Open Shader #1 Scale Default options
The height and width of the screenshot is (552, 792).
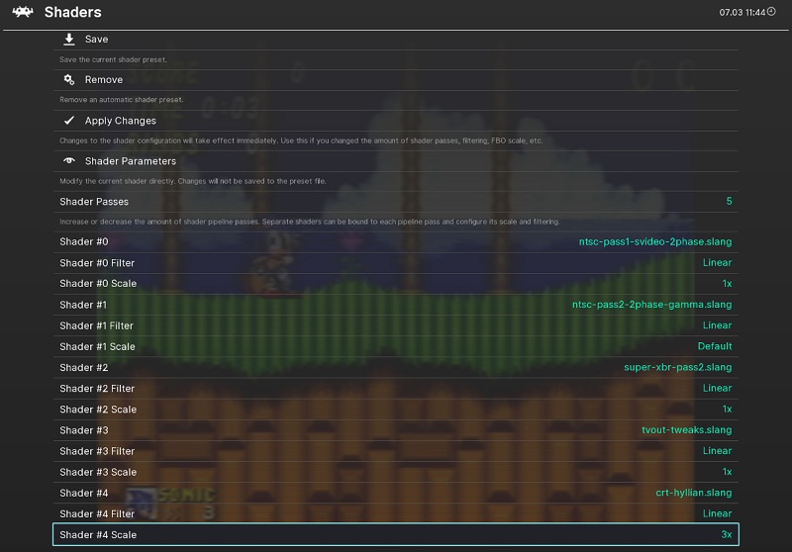coord(714,346)
